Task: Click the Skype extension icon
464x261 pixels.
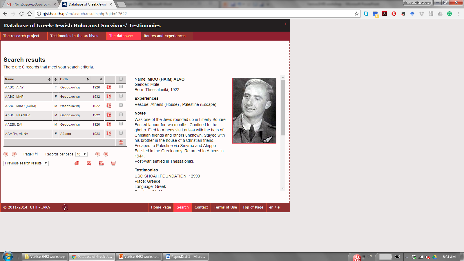Action: (366, 14)
